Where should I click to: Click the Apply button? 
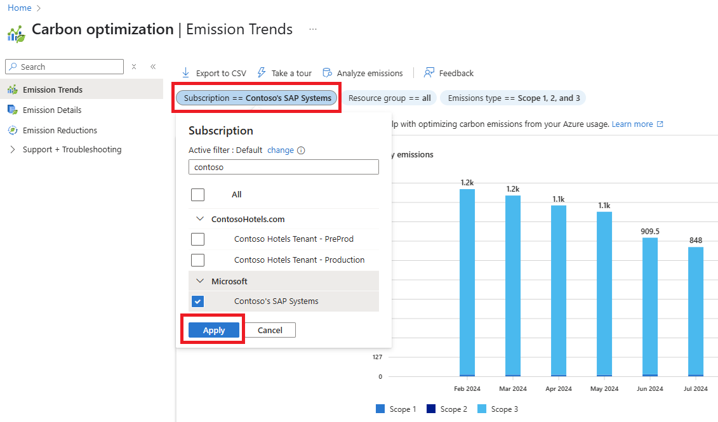(x=214, y=330)
